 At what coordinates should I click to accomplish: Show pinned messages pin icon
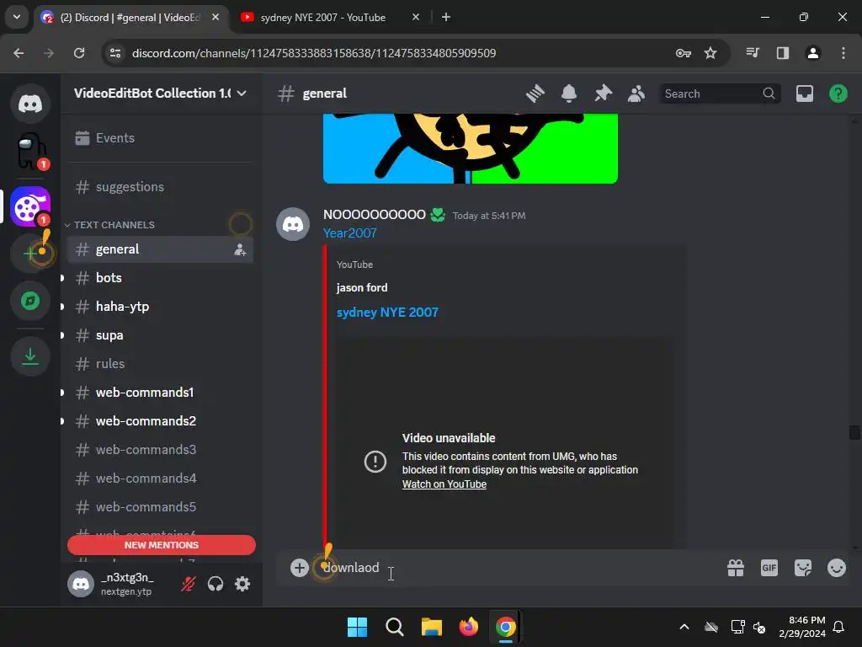coord(603,94)
